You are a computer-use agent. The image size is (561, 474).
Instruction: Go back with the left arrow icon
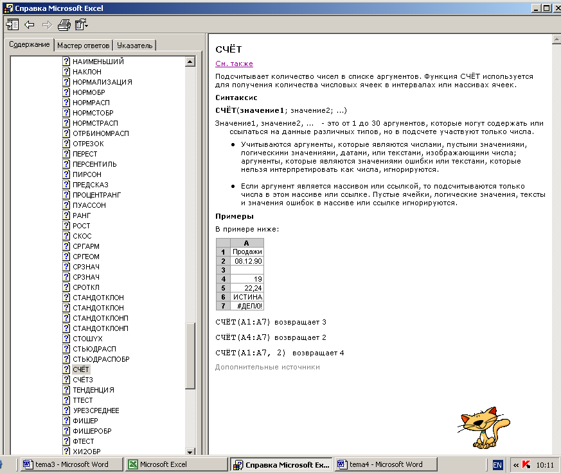pyautogui.click(x=30, y=24)
